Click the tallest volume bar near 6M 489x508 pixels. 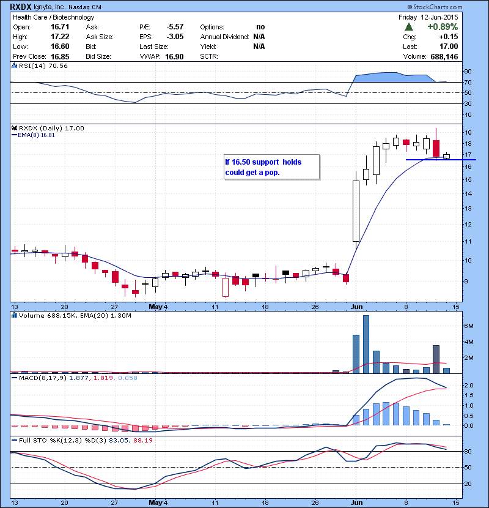tap(366, 344)
